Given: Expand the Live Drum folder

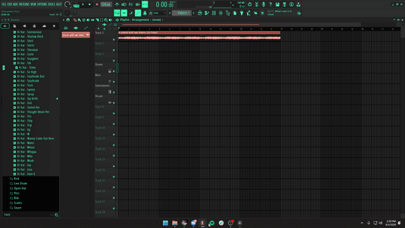Looking at the screenshot, I should click(x=18, y=184).
